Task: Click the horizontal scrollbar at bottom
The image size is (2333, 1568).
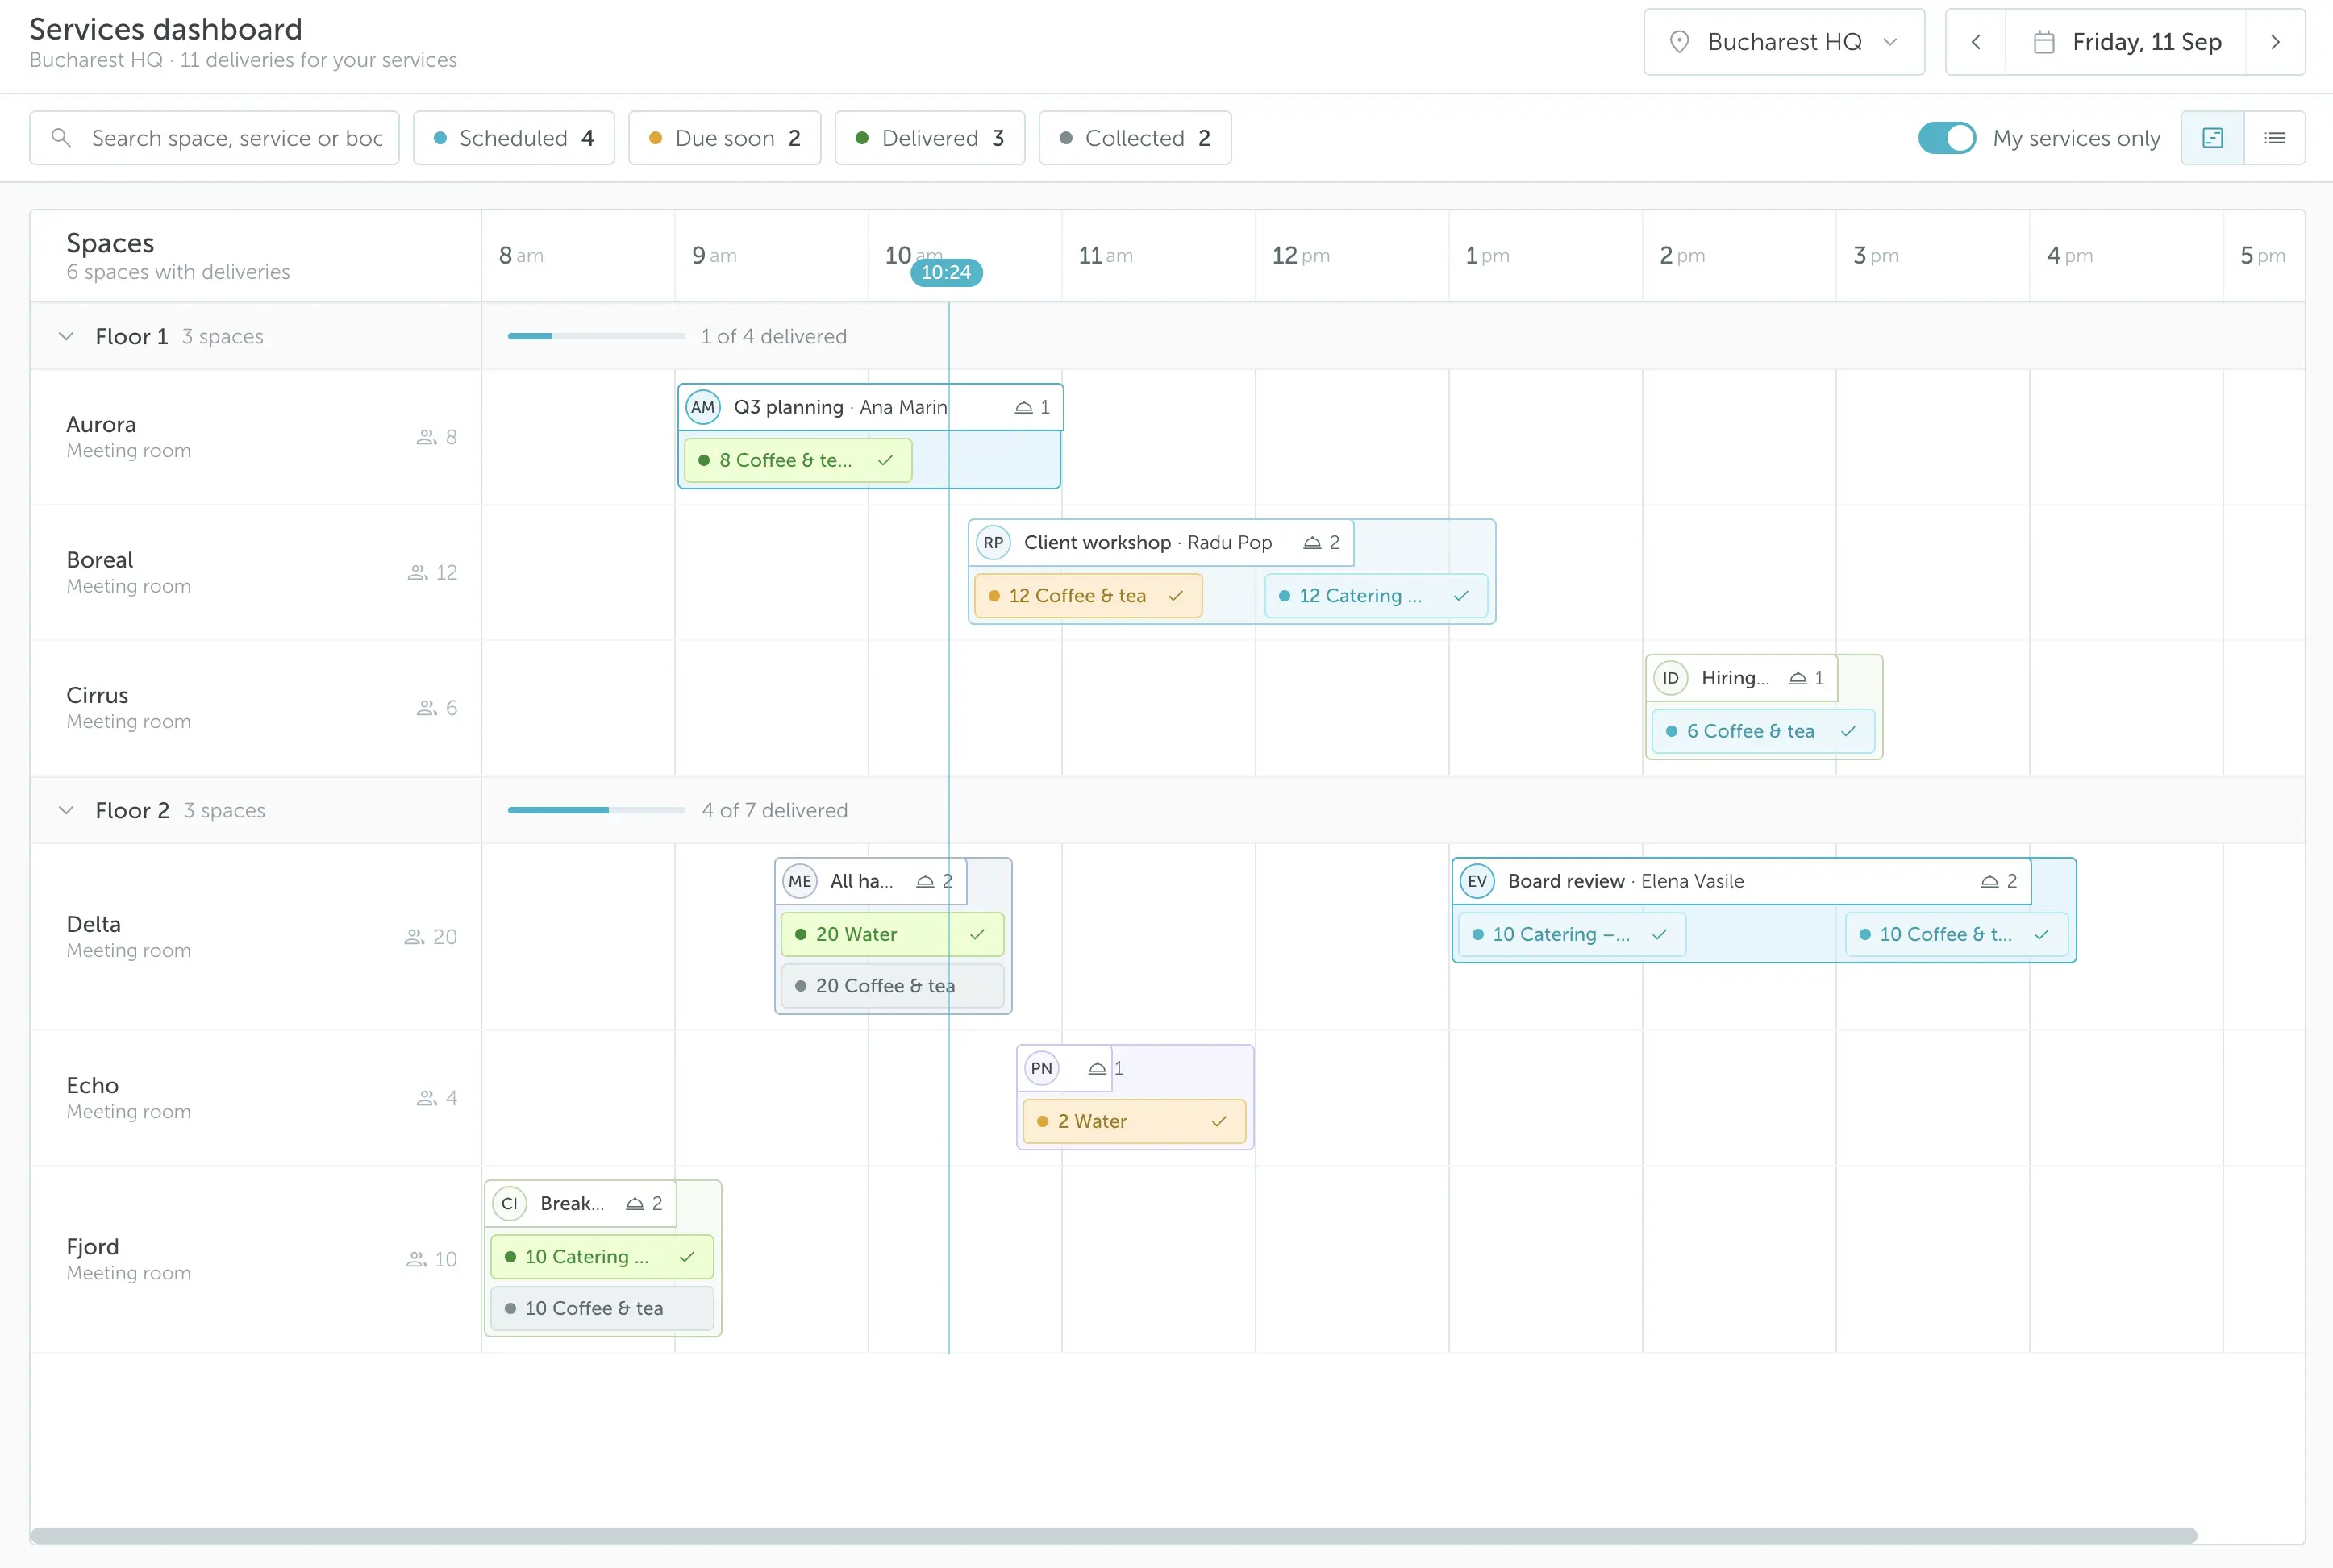Action: (x=1114, y=1536)
